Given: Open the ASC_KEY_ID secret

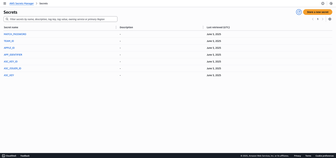Looking at the screenshot, I should pos(11,61).
